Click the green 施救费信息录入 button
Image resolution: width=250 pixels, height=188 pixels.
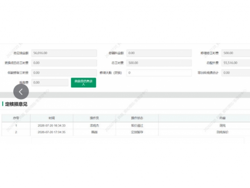pyautogui.click(x=83, y=83)
